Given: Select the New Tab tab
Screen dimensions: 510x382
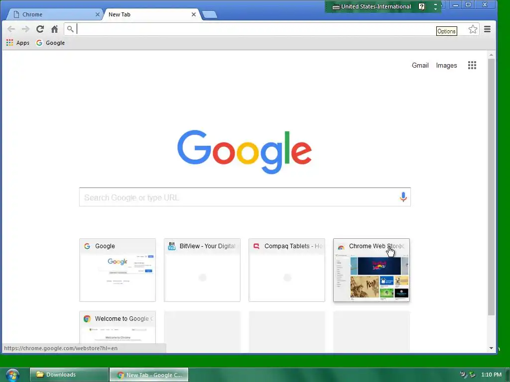Looking at the screenshot, I should (151, 14).
